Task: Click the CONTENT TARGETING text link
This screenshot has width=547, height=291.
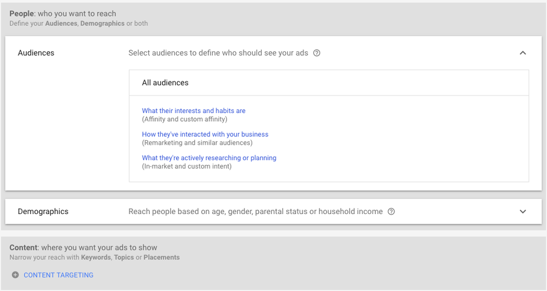Action: coord(59,275)
